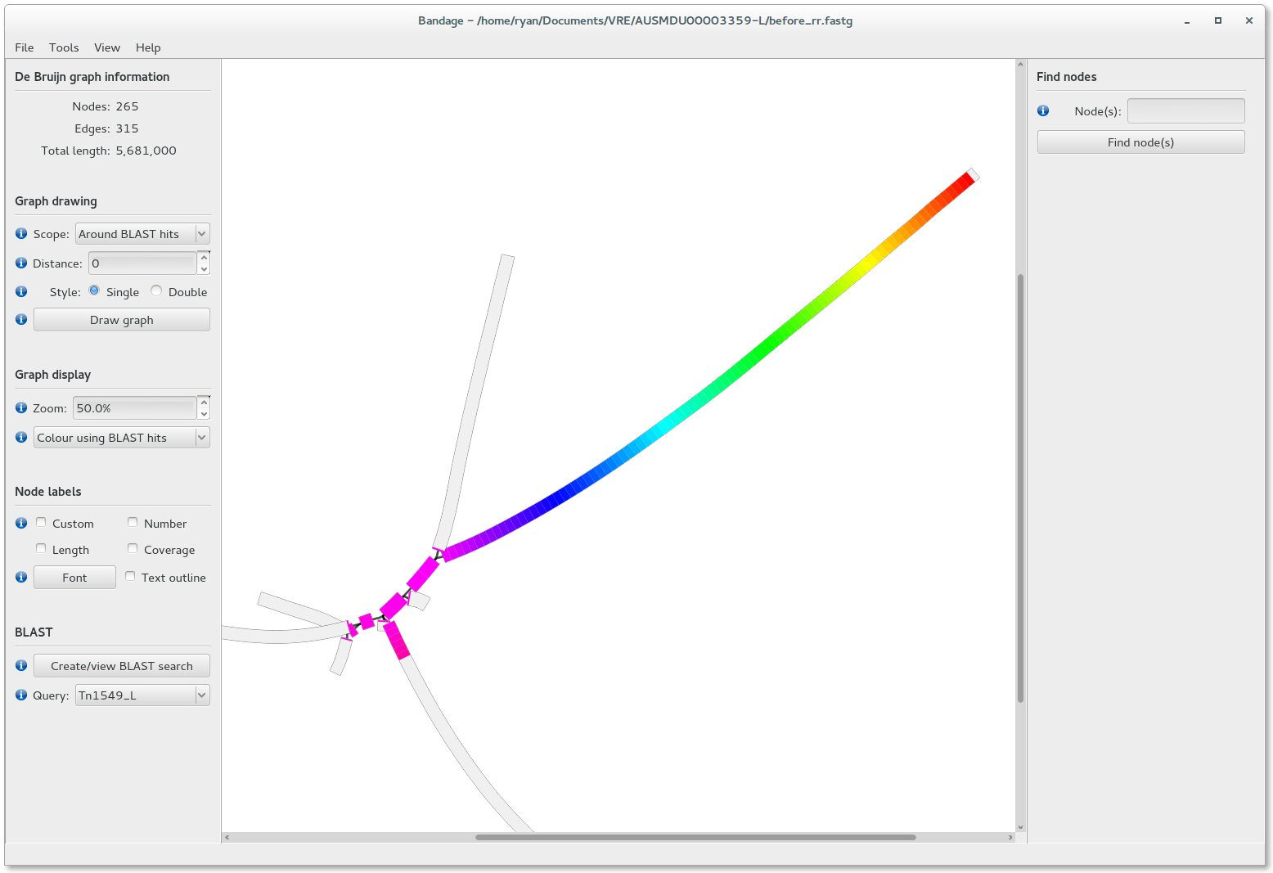Click info icon beside Distance field

[21, 263]
